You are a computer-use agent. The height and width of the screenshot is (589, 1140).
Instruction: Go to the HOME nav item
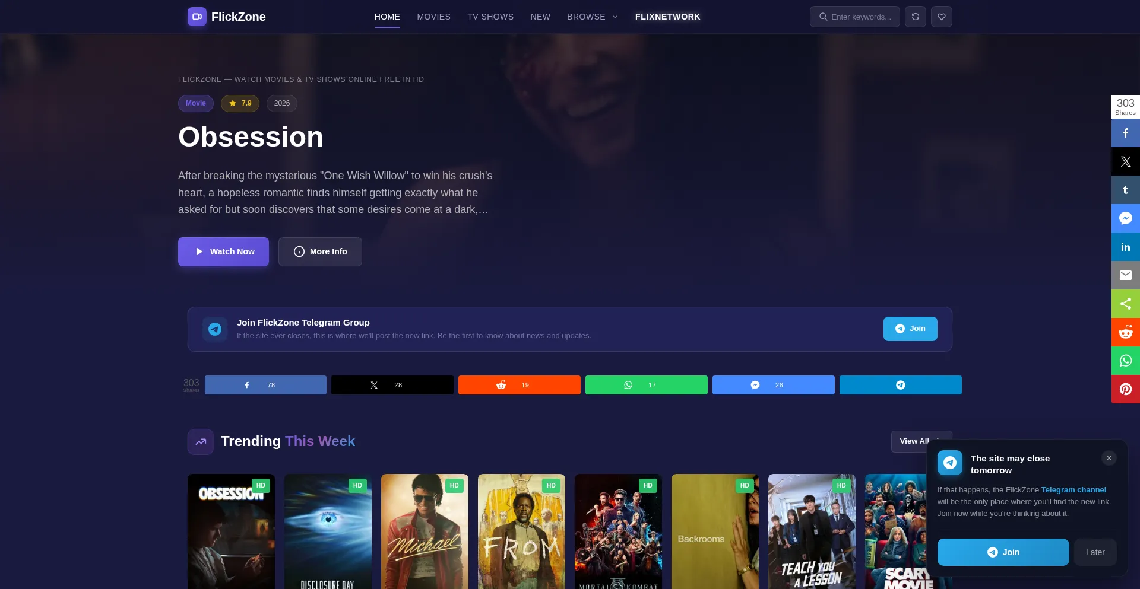coord(387,17)
